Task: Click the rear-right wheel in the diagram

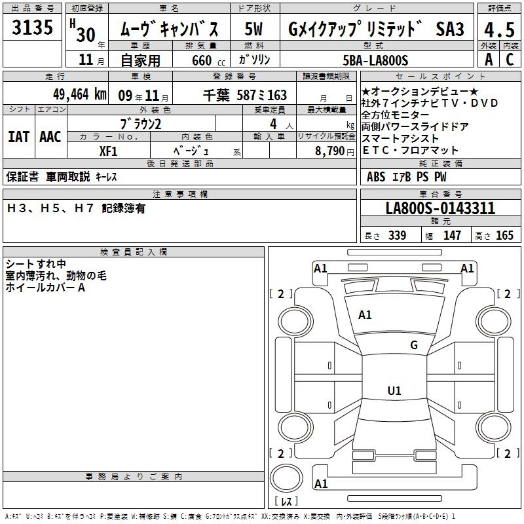Action: coord(494,428)
